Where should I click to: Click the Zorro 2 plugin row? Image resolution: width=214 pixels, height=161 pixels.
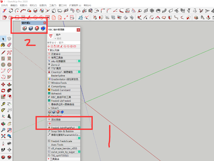tap(64, 65)
